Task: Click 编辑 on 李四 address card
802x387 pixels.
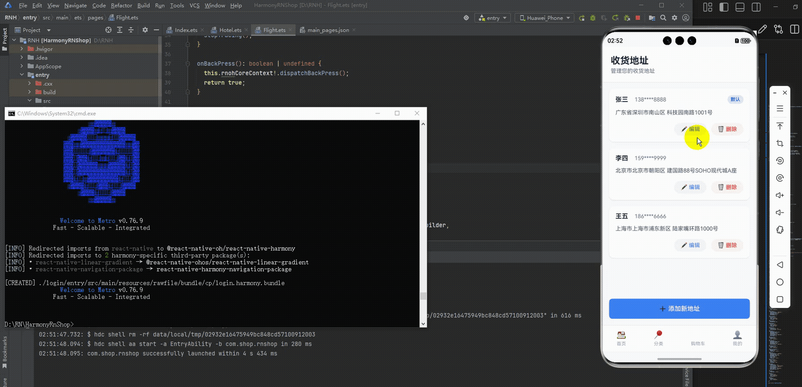Action: pyautogui.click(x=690, y=187)
